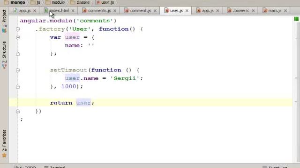Close the .bowerrc tab

(x=253, y=11)
